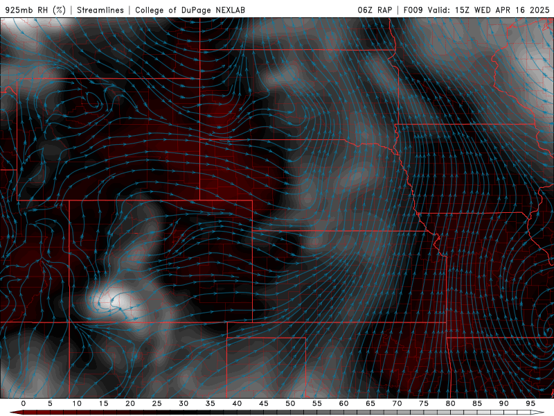This screenshot has height=416, width=554.
Task: Click the '40' value on the color scale
Action: pos(237,404)
